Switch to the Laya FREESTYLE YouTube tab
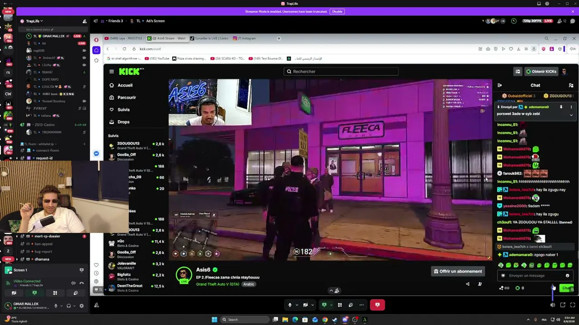This screenshot has width=579, height=325. (x=123, y=38)
